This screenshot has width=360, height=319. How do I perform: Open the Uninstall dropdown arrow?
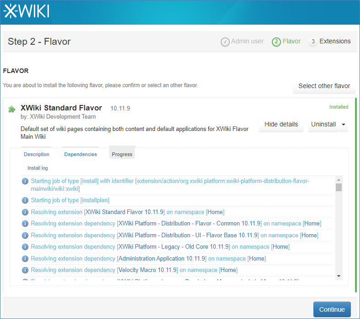coord(344,125)
